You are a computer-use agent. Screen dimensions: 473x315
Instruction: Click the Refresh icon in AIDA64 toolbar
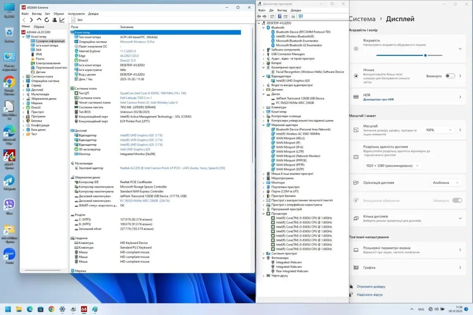click(x=47, y=20)
